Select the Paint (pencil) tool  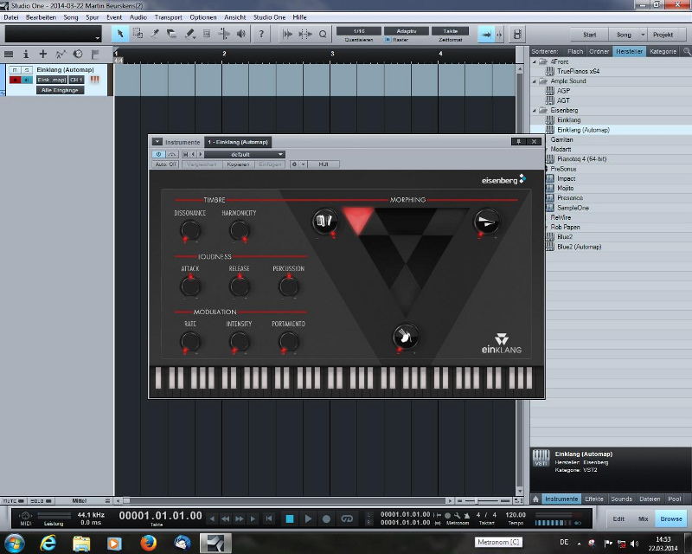tap(189, 34)
